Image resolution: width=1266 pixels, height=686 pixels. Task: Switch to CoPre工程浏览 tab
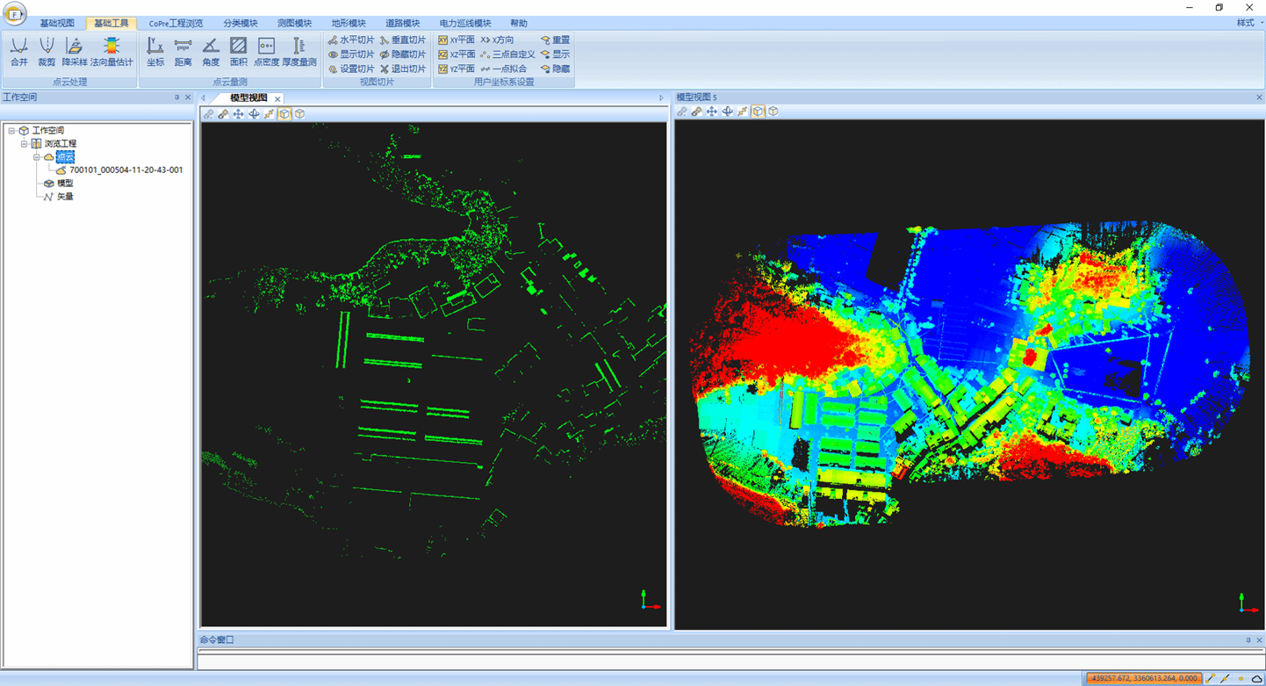click(176, 23)
